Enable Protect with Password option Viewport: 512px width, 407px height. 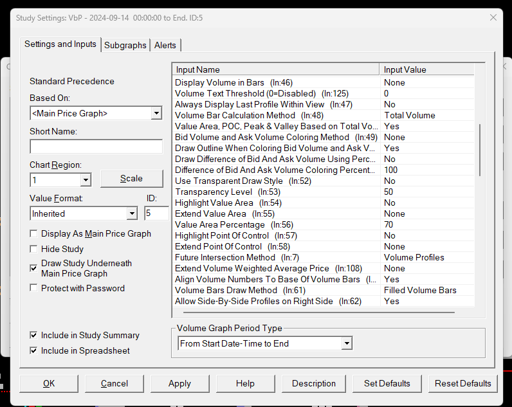click(34, 288)
